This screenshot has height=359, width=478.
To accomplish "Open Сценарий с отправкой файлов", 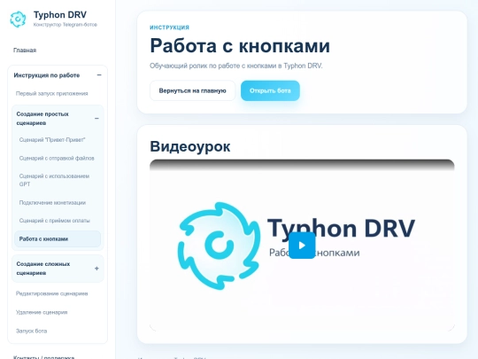I will [x=57, y=158].
